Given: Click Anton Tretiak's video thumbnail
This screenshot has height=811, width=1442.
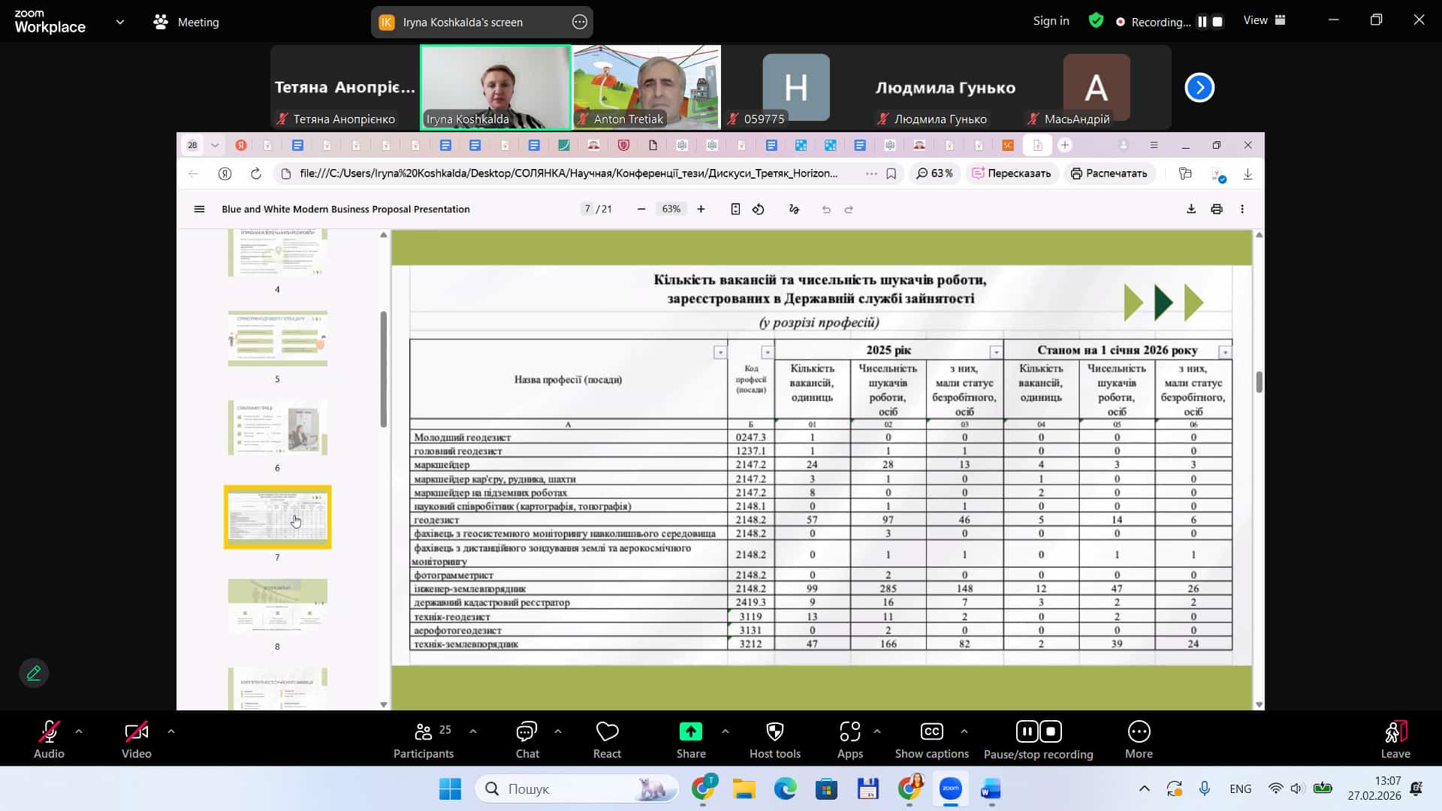Looking at the screenshot, I should [646, 86].
